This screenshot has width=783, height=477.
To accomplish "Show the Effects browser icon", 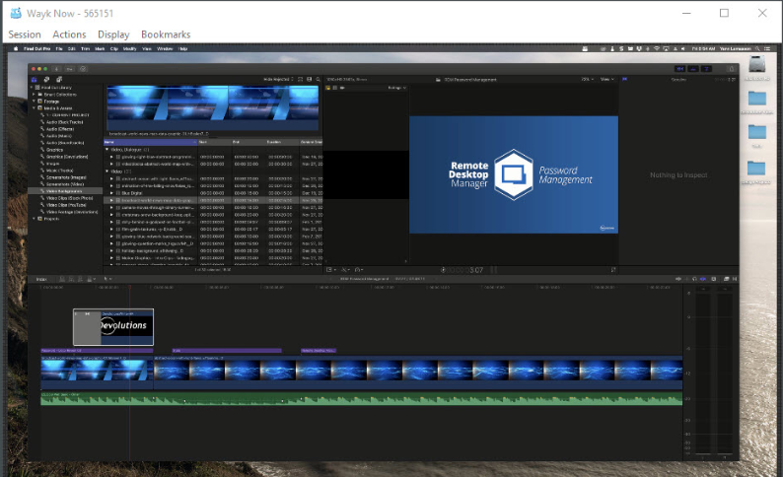I will (727, 279).
